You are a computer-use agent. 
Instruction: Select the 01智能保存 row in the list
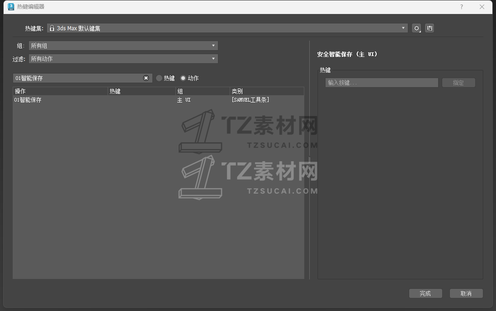tap(158, 100)
